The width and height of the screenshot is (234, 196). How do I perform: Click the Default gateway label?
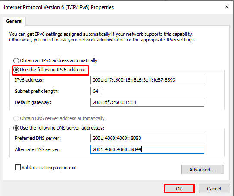tap(33, 102)
